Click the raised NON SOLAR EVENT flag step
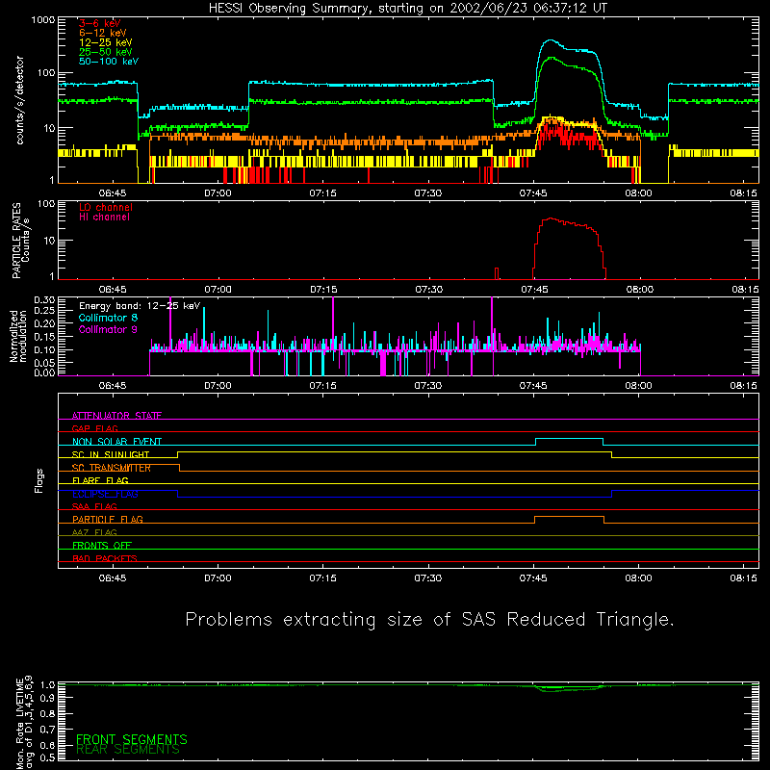 tap(569, 439)
